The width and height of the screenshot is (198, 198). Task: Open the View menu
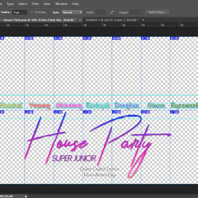[x=47, y=4]
